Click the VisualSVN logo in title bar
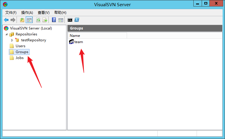 5,4
